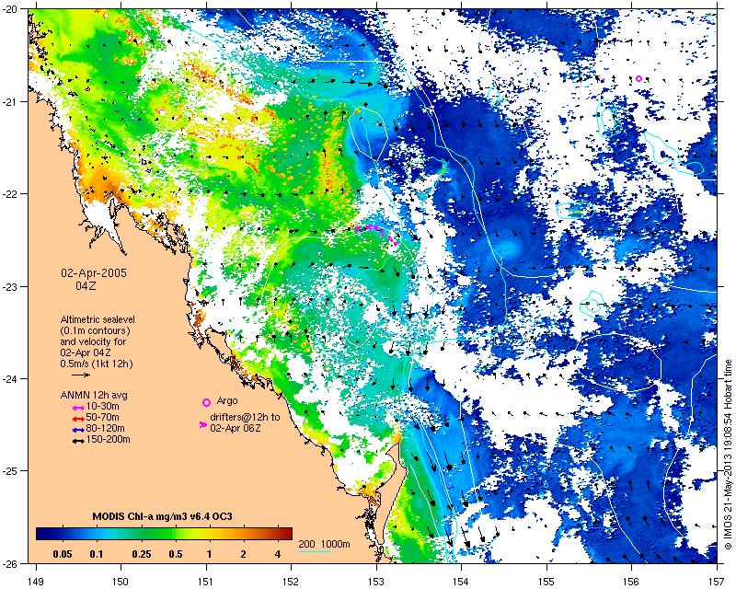Click the "0.5m/s (1kt 12h)" scale text

[x=97, y=364]
